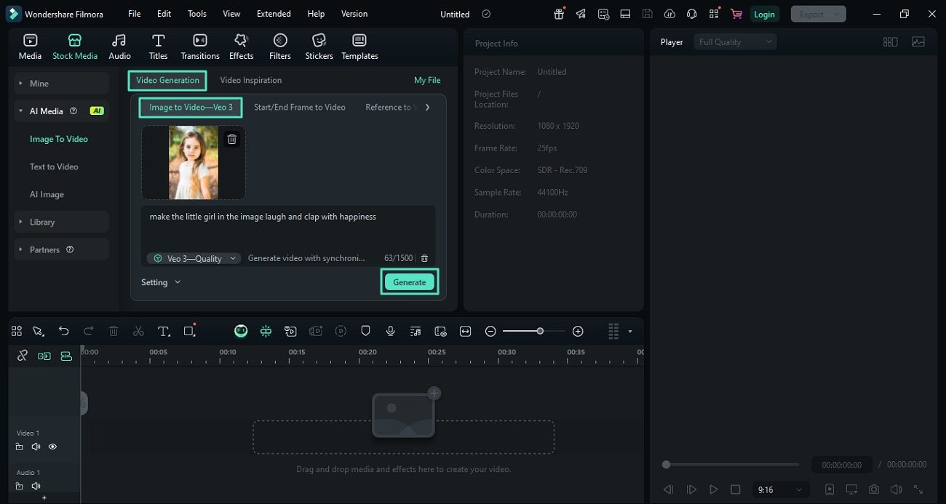
Task: Click the timeline delete trash icon
Action: click(114, 331)
